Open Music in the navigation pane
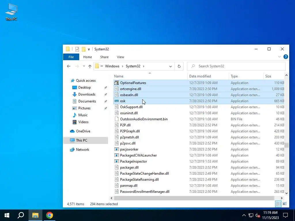295x221 pixels. 83,115
